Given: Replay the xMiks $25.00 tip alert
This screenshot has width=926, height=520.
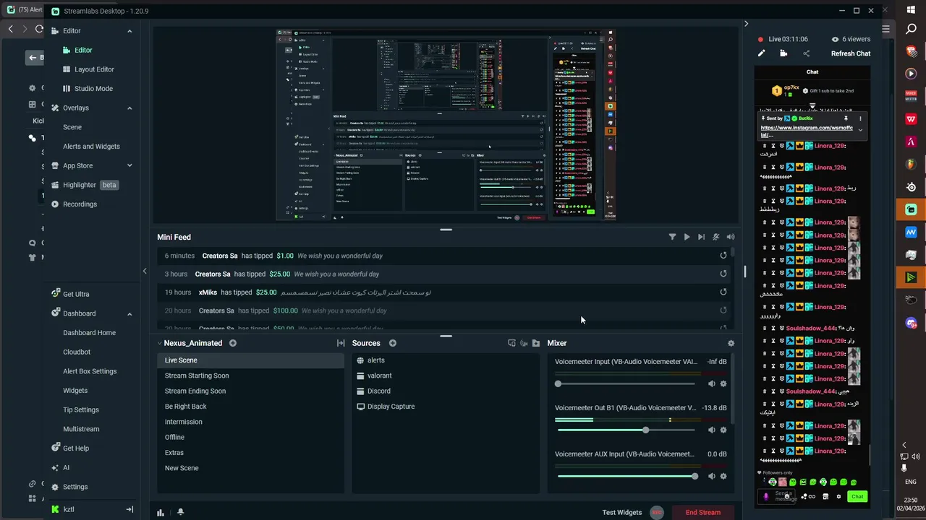Looking at the screenshot, I should 723,292.
